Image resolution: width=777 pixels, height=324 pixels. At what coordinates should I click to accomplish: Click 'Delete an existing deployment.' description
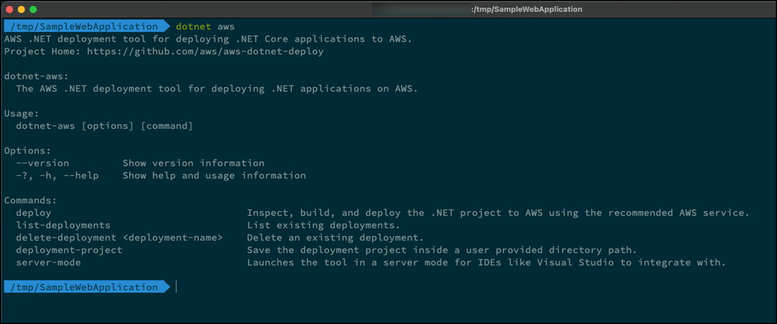coord(335,237)
